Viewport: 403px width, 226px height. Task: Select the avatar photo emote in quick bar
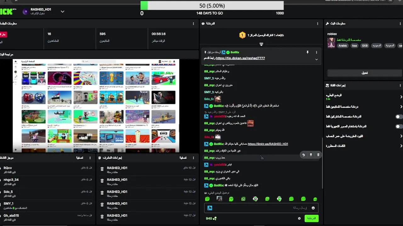click(x=219, y=199)
